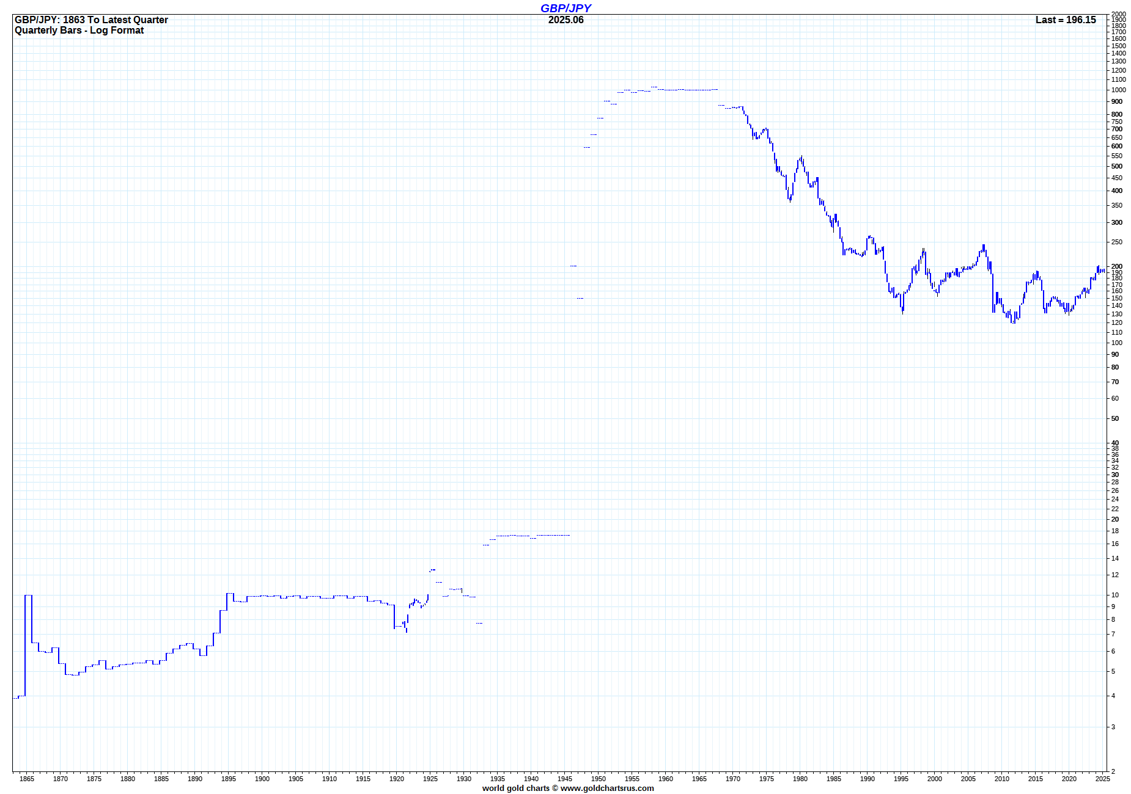Click the 1970 x-axis year label
Image resolution: width=1131 pixels, height=794 pixels.
pyautogui.click(x=733, y=779)
